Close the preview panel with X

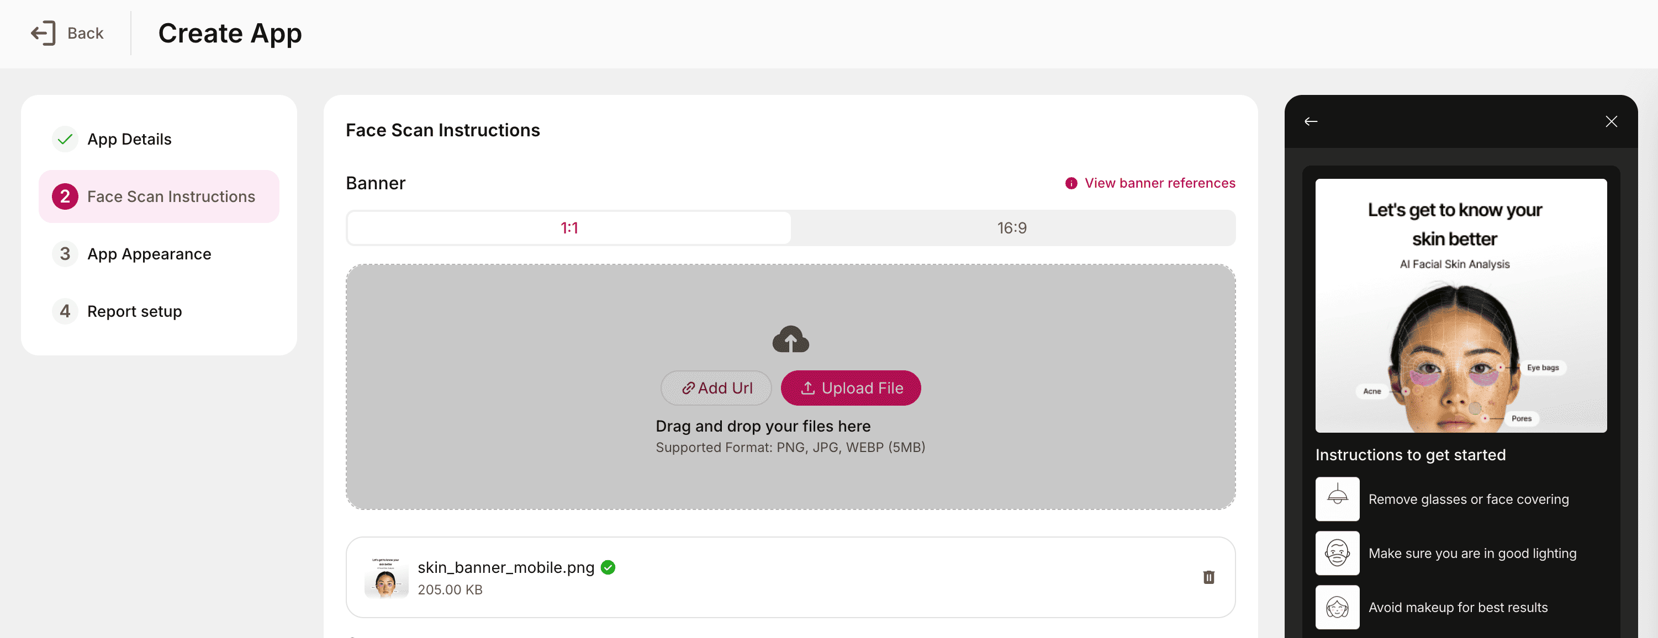(x=1611, y=121)
